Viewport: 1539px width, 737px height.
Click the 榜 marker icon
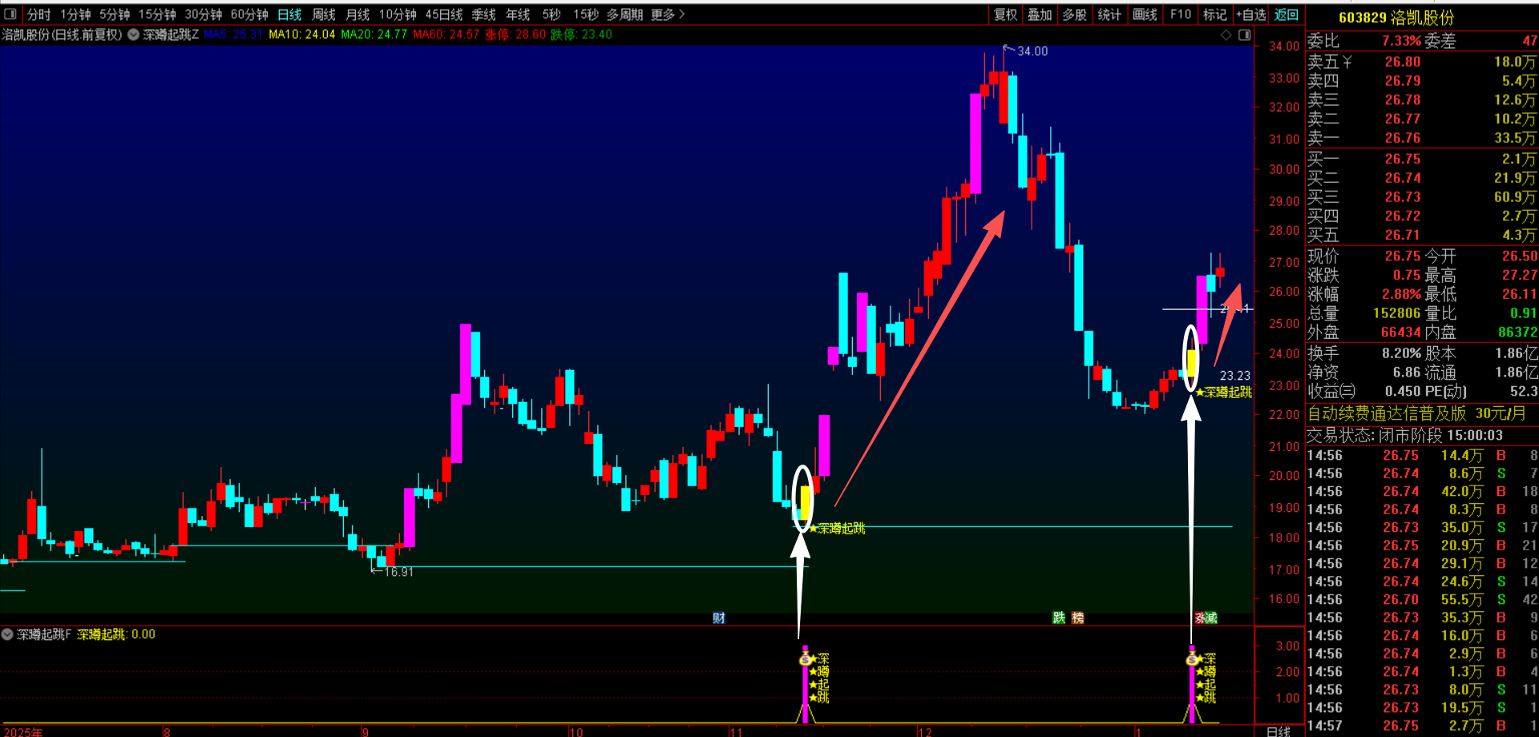1077,618
